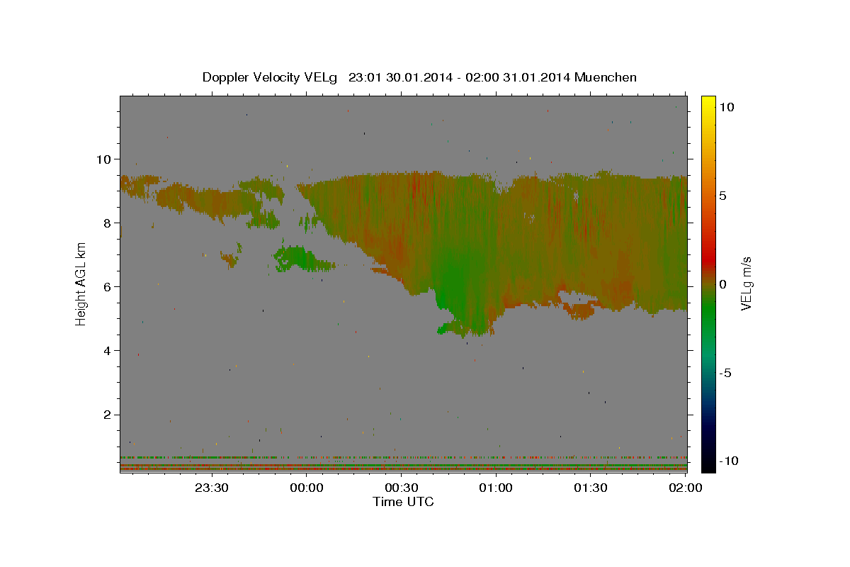Click the 00:00 time tick label
The image size is (850, 567).
307,488
